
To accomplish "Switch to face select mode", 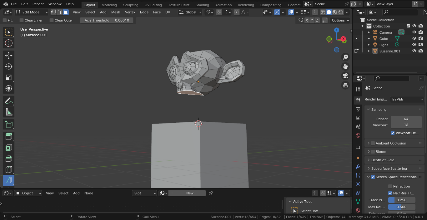I will [66, 12].
